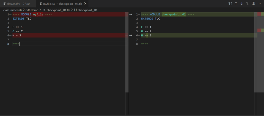Image resolution: width=264 pixels, height=116 pixels.
Task: Revert line 1 change using the arrow
Action: (131, 14)
